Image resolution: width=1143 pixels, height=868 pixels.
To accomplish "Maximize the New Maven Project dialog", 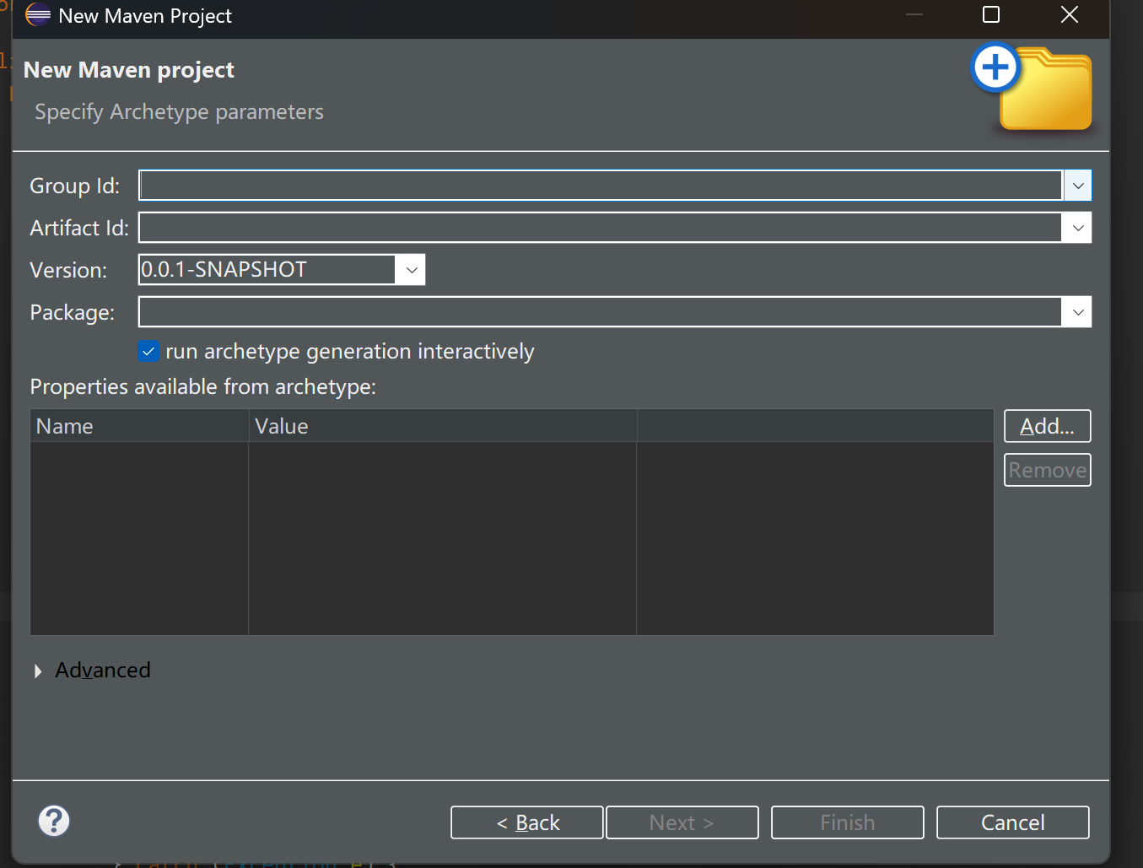I will [991, 15].
